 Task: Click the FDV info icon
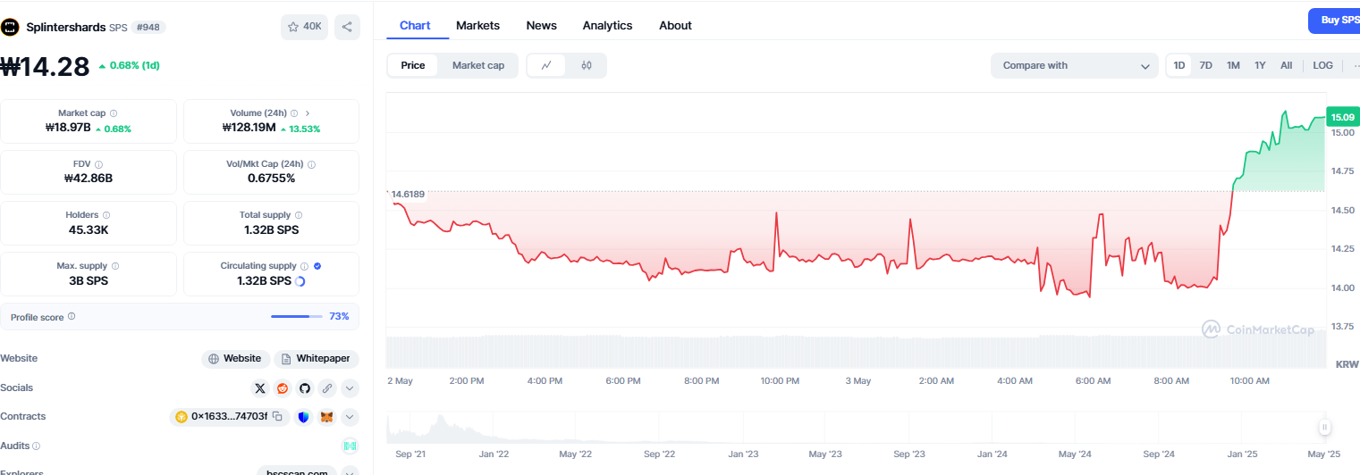pyautogui.click(x=98, y=164)
